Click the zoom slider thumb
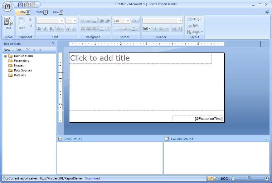Screen dimensions: 272x183 coord(249,178)
